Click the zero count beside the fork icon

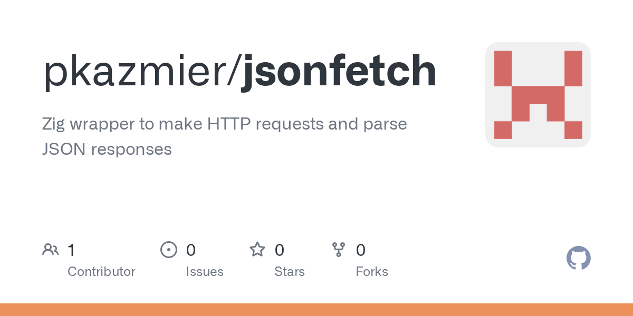pyautogui.click(x=361, y=250)
